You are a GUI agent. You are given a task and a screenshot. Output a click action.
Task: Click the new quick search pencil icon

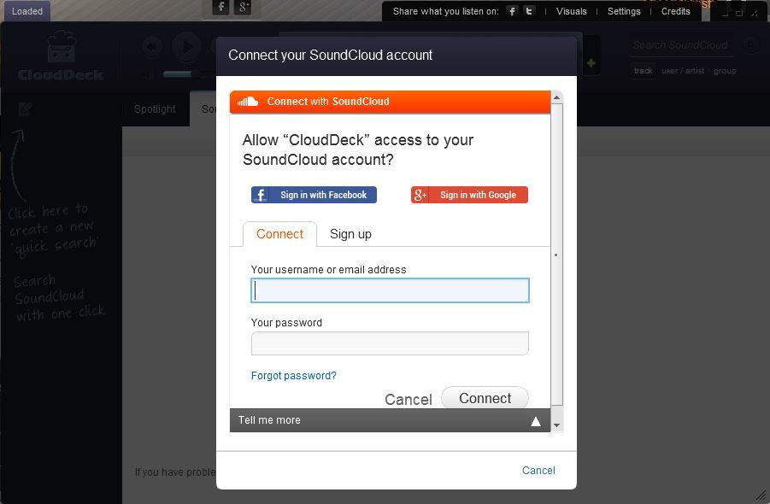pos(25,108)
